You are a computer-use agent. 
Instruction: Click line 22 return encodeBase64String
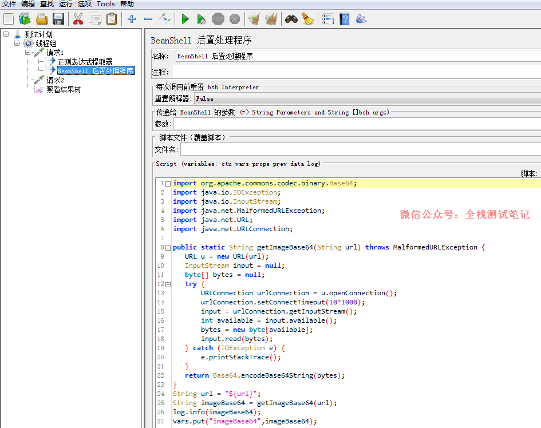[x=264, y=375]
